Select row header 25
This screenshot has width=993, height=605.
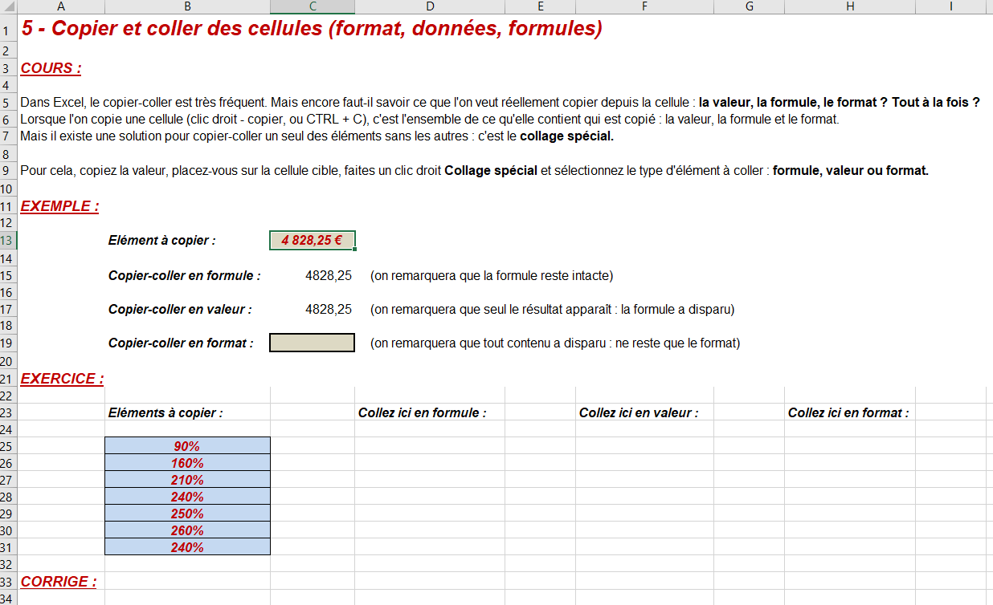tap(8, 446)
